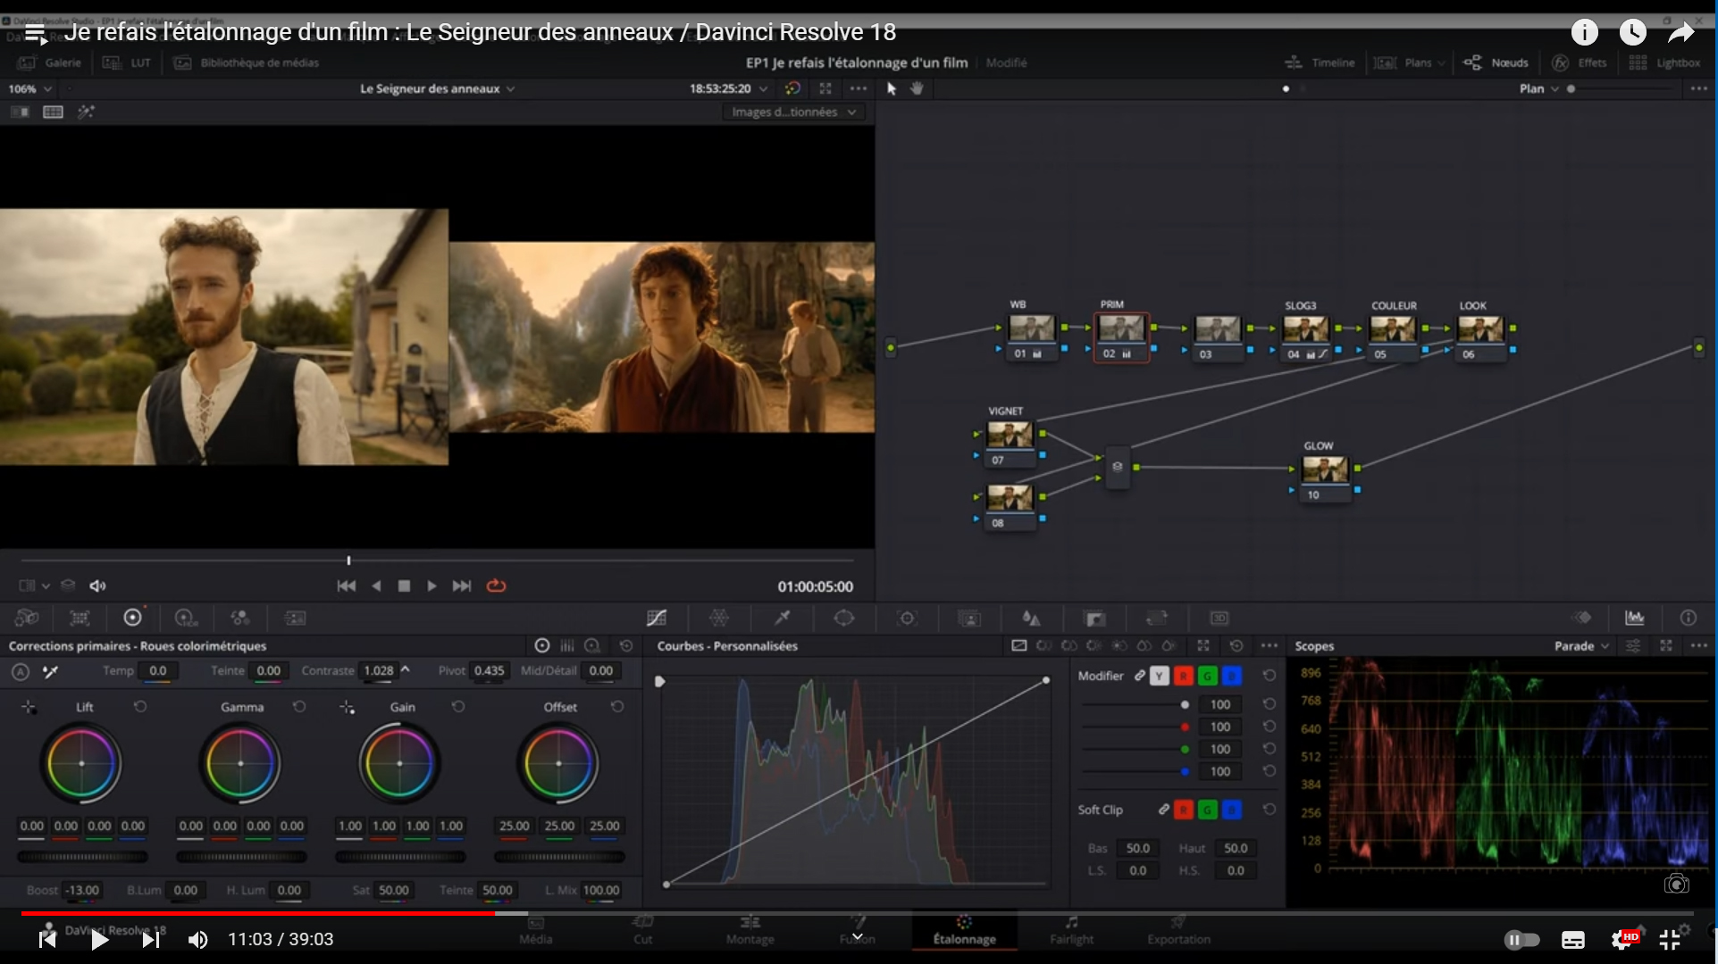
Task: Switch to the Fairlight page tab
Action: (x=1071, y=929)
